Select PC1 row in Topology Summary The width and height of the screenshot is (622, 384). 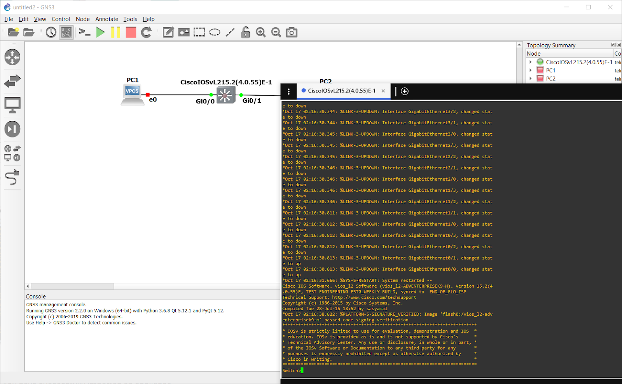click(x=550, y=70)
